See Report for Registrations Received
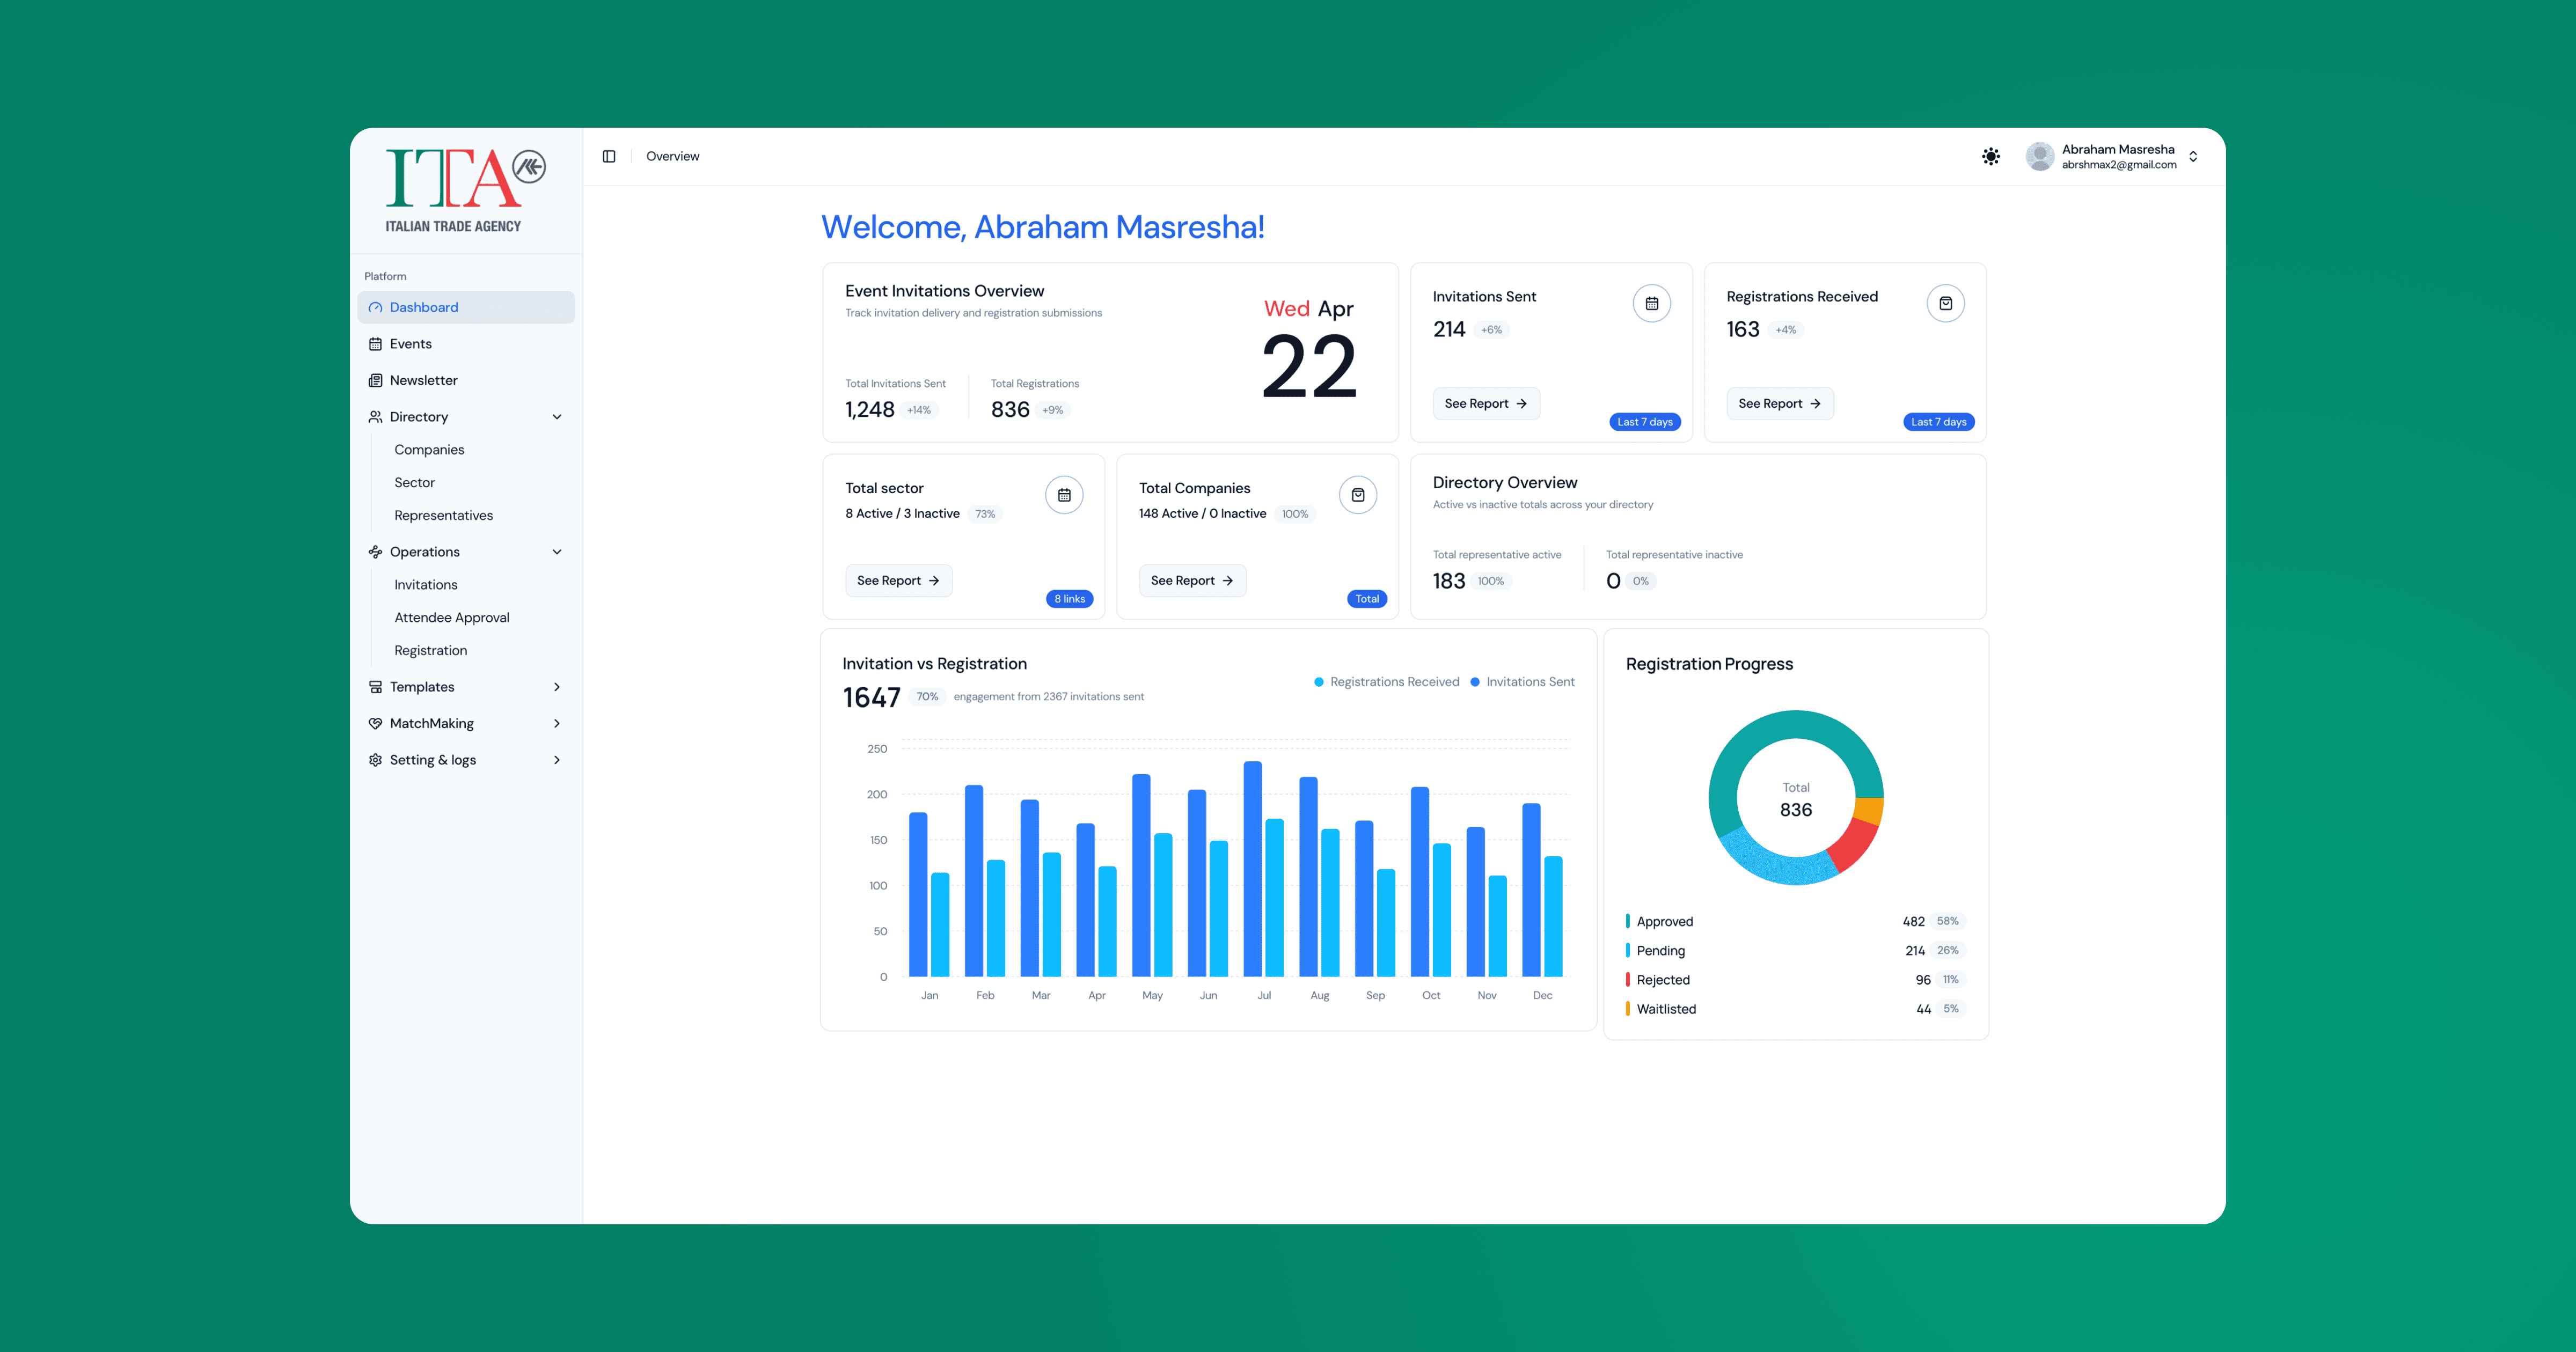 tap(1780, 404)
